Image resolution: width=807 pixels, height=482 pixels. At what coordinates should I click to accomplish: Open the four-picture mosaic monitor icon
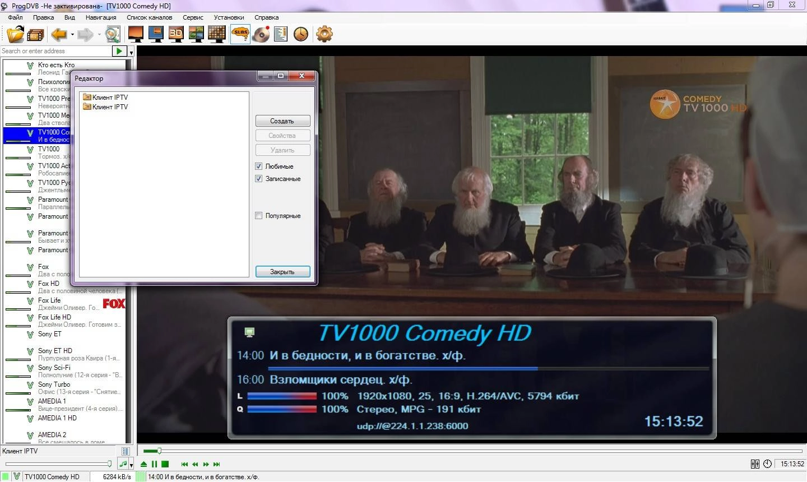(196, 34)
